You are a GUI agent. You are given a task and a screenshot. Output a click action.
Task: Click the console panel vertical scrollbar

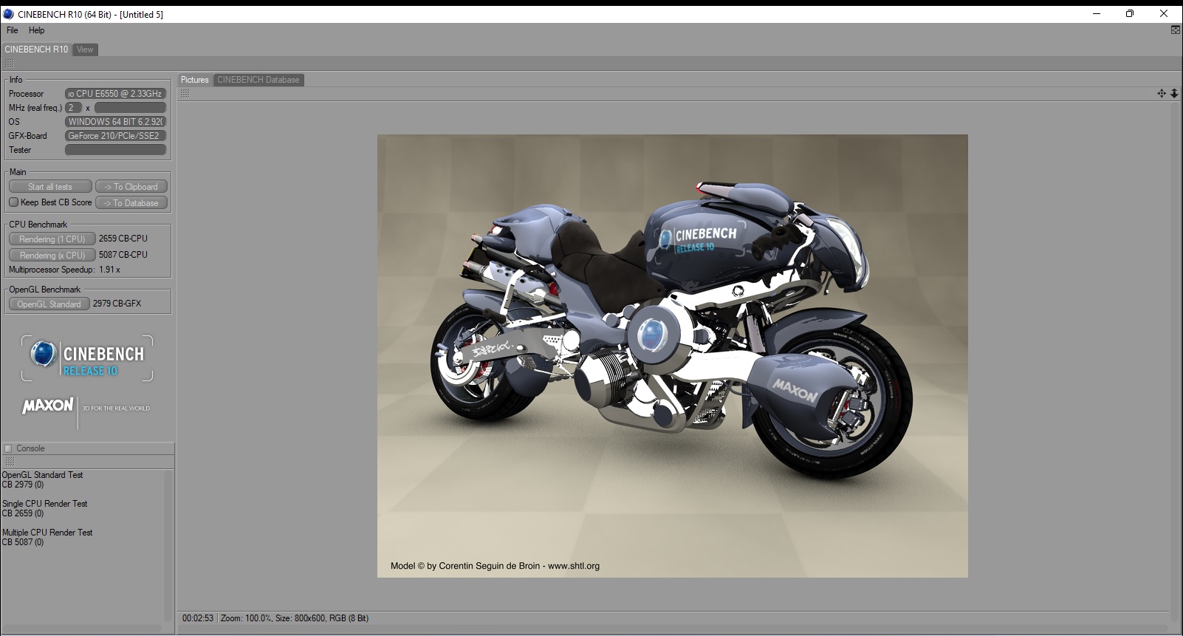tap(168, 547)
